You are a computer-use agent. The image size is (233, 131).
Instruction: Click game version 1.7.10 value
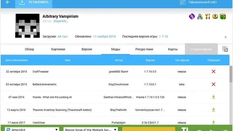[163, 36]
